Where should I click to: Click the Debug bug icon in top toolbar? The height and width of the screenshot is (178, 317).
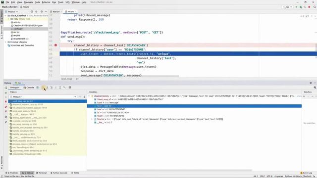coord(301,7)
